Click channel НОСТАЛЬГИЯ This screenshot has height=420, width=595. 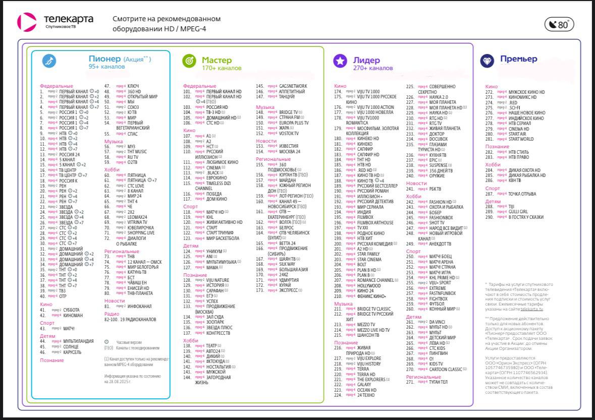(219, 367)
